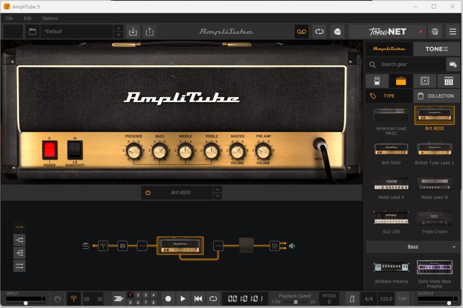Toggle the amp's red power switch
Image resolution: width=463 pixels, height=308 pixels.
[50, 149]
